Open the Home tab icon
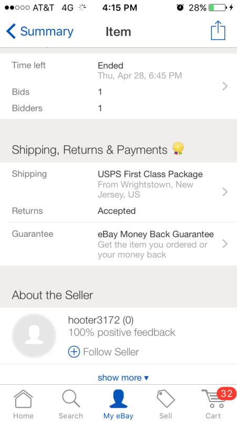 (23, 399)
